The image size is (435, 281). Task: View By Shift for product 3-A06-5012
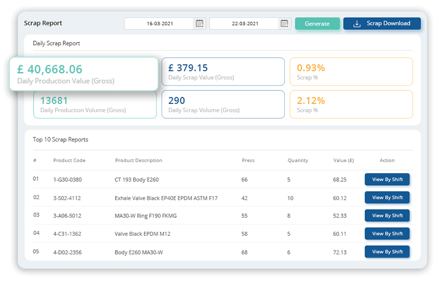click(387, 215)
